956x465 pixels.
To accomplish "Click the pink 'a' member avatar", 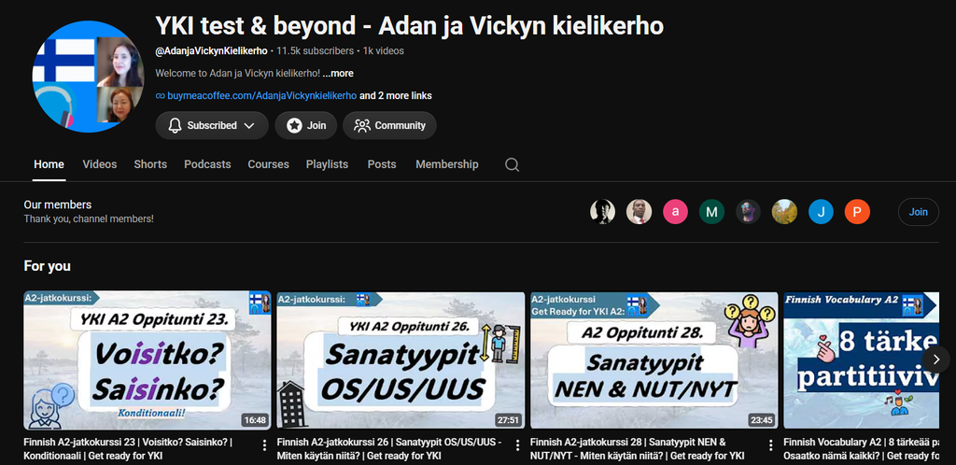I will [675, 212].
